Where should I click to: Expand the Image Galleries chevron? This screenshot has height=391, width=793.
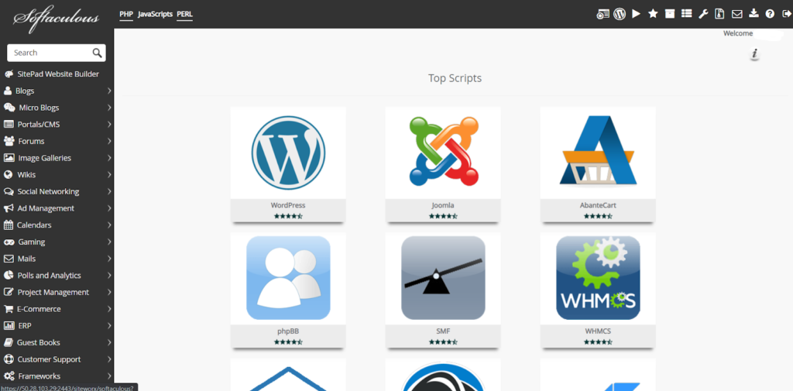click(x=109, y=158)
